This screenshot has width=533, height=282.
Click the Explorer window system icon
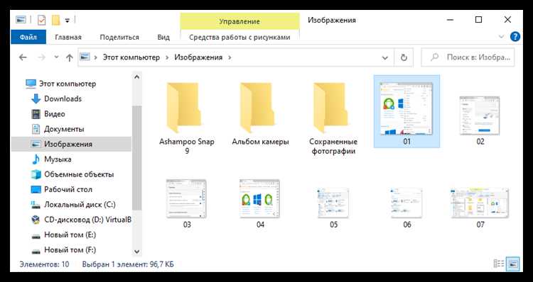tap(21, 20)
